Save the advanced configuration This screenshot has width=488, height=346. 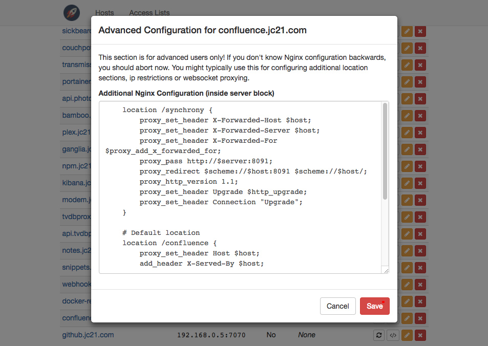click(374, 306)
